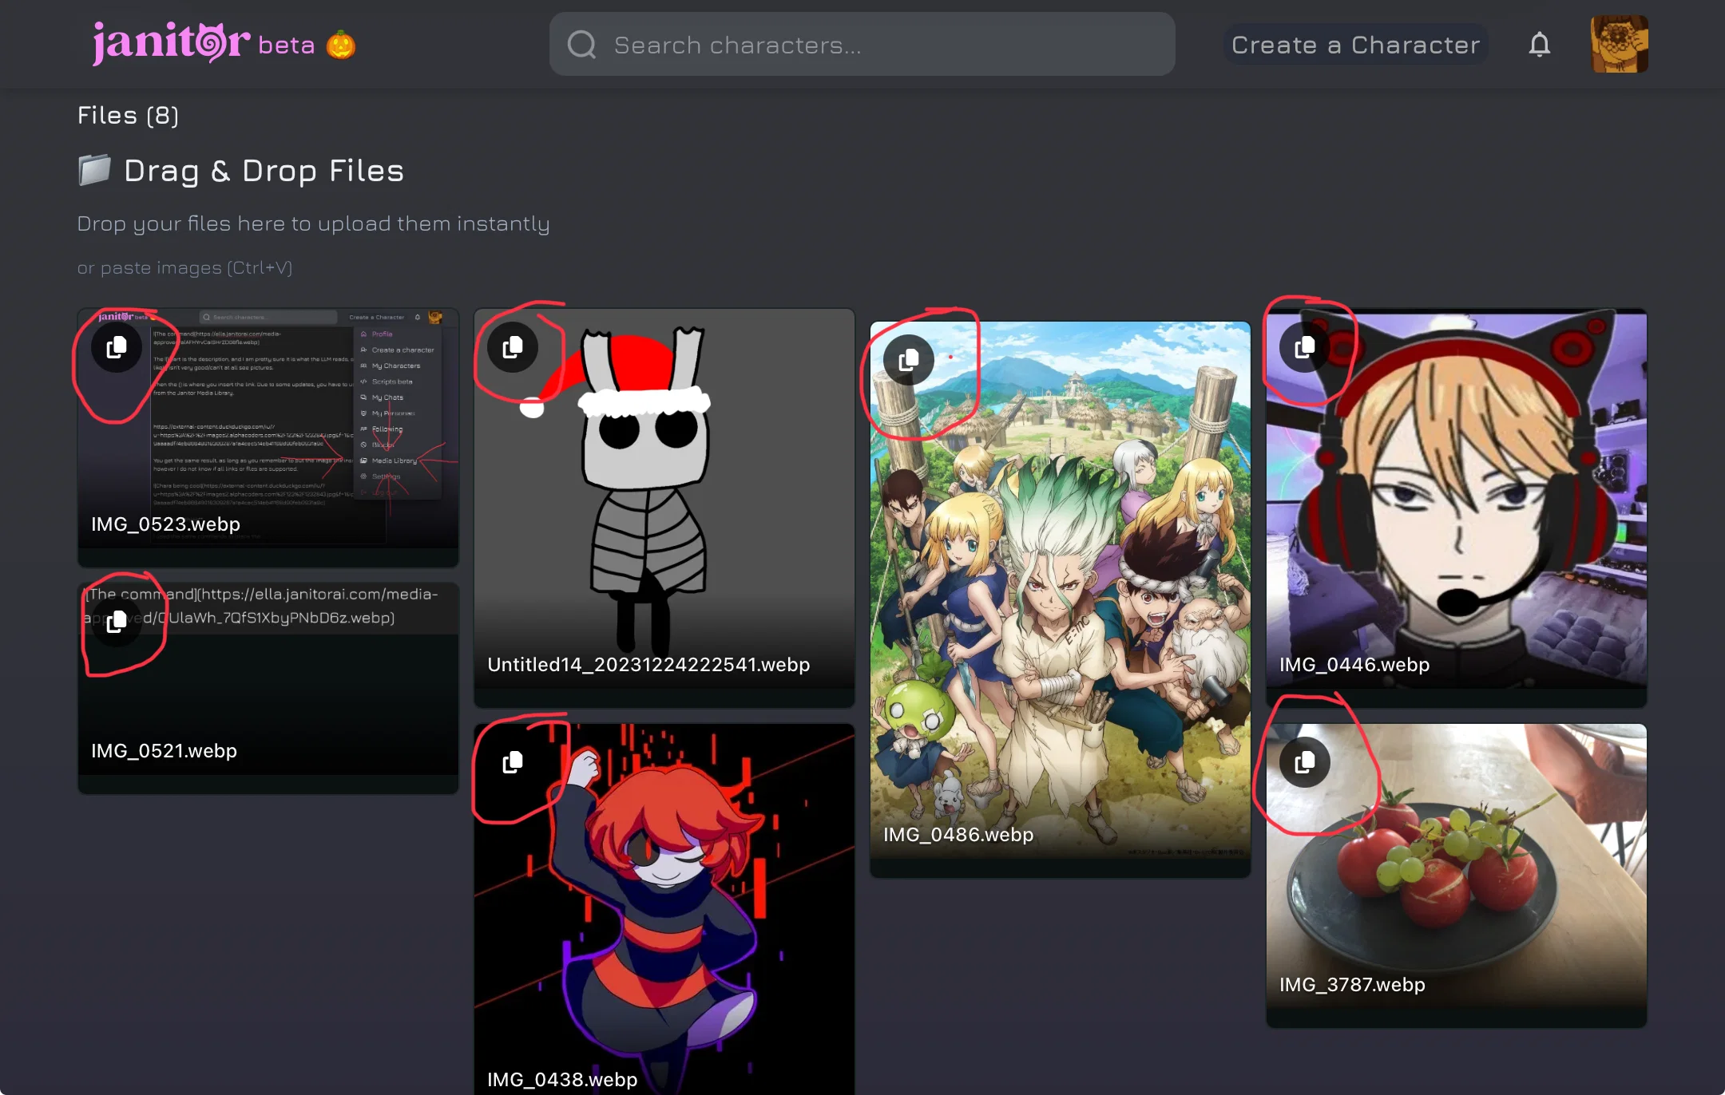Click the Drag & Drop Files heading
Image resolution: width=1725 pixels, height=1095 pixels.
click(264, 170)
